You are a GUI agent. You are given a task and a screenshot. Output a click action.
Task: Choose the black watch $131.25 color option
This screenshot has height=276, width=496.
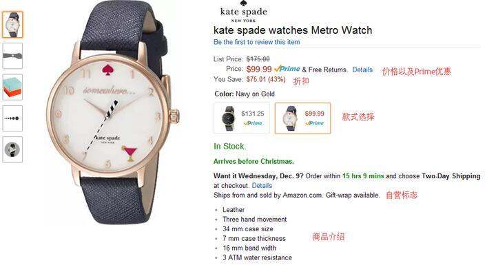coord(242,118)
